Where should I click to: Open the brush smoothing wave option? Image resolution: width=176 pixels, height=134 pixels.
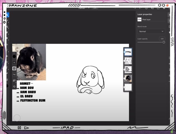[14, 75]
